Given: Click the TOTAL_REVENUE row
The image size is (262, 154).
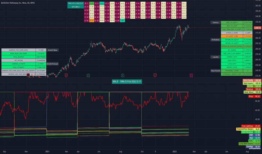Looking at the screenshot, I should coord(24,57).
